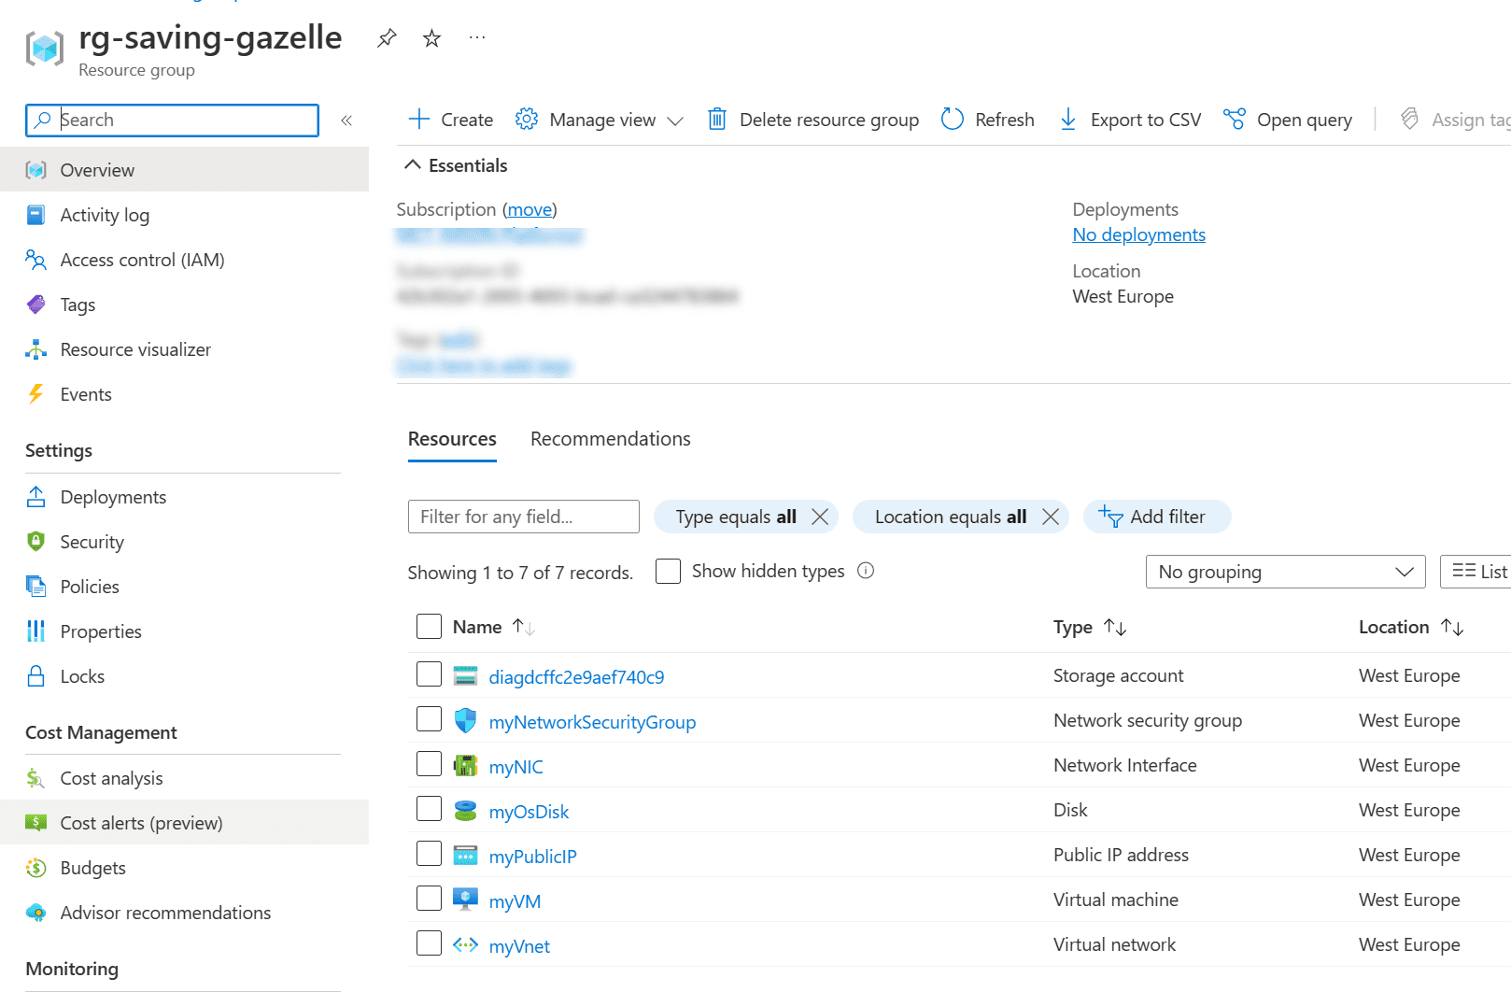This screenshot has width=1511, height=992.
Task: Select the Resources tab
Action: [x=452, y=439]
